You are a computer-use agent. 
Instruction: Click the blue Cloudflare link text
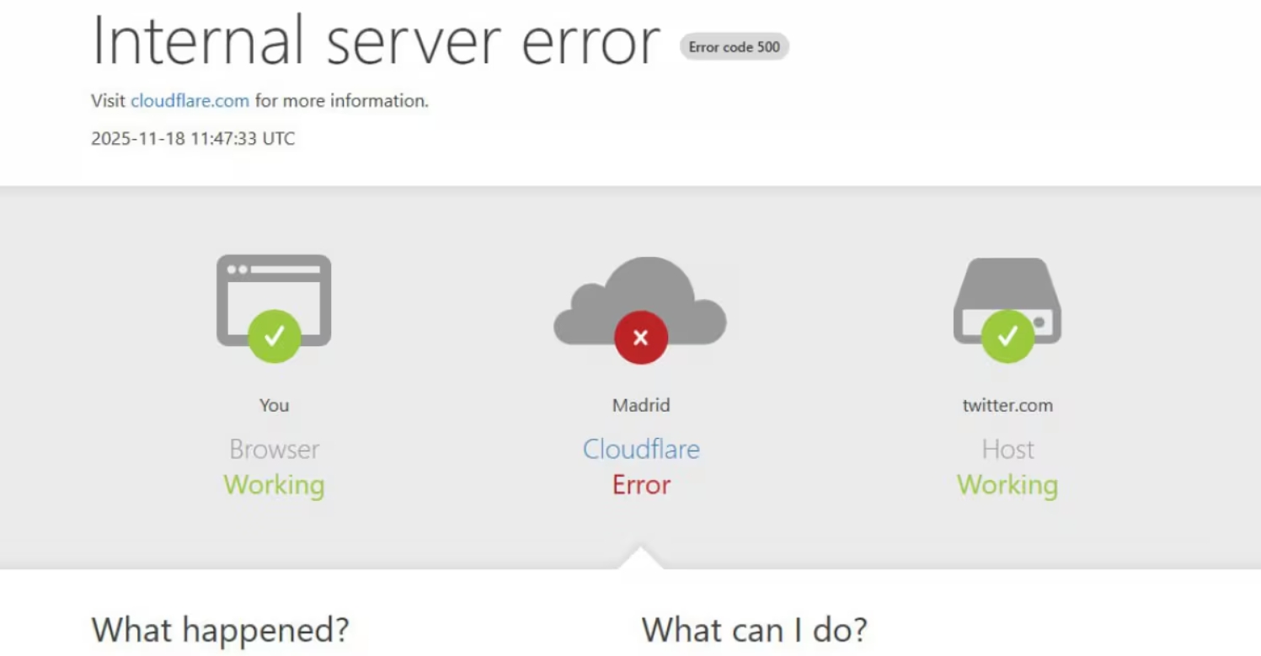click(641, 449)
